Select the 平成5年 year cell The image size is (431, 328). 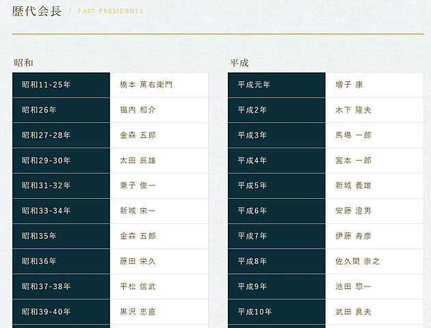(252, 186)
